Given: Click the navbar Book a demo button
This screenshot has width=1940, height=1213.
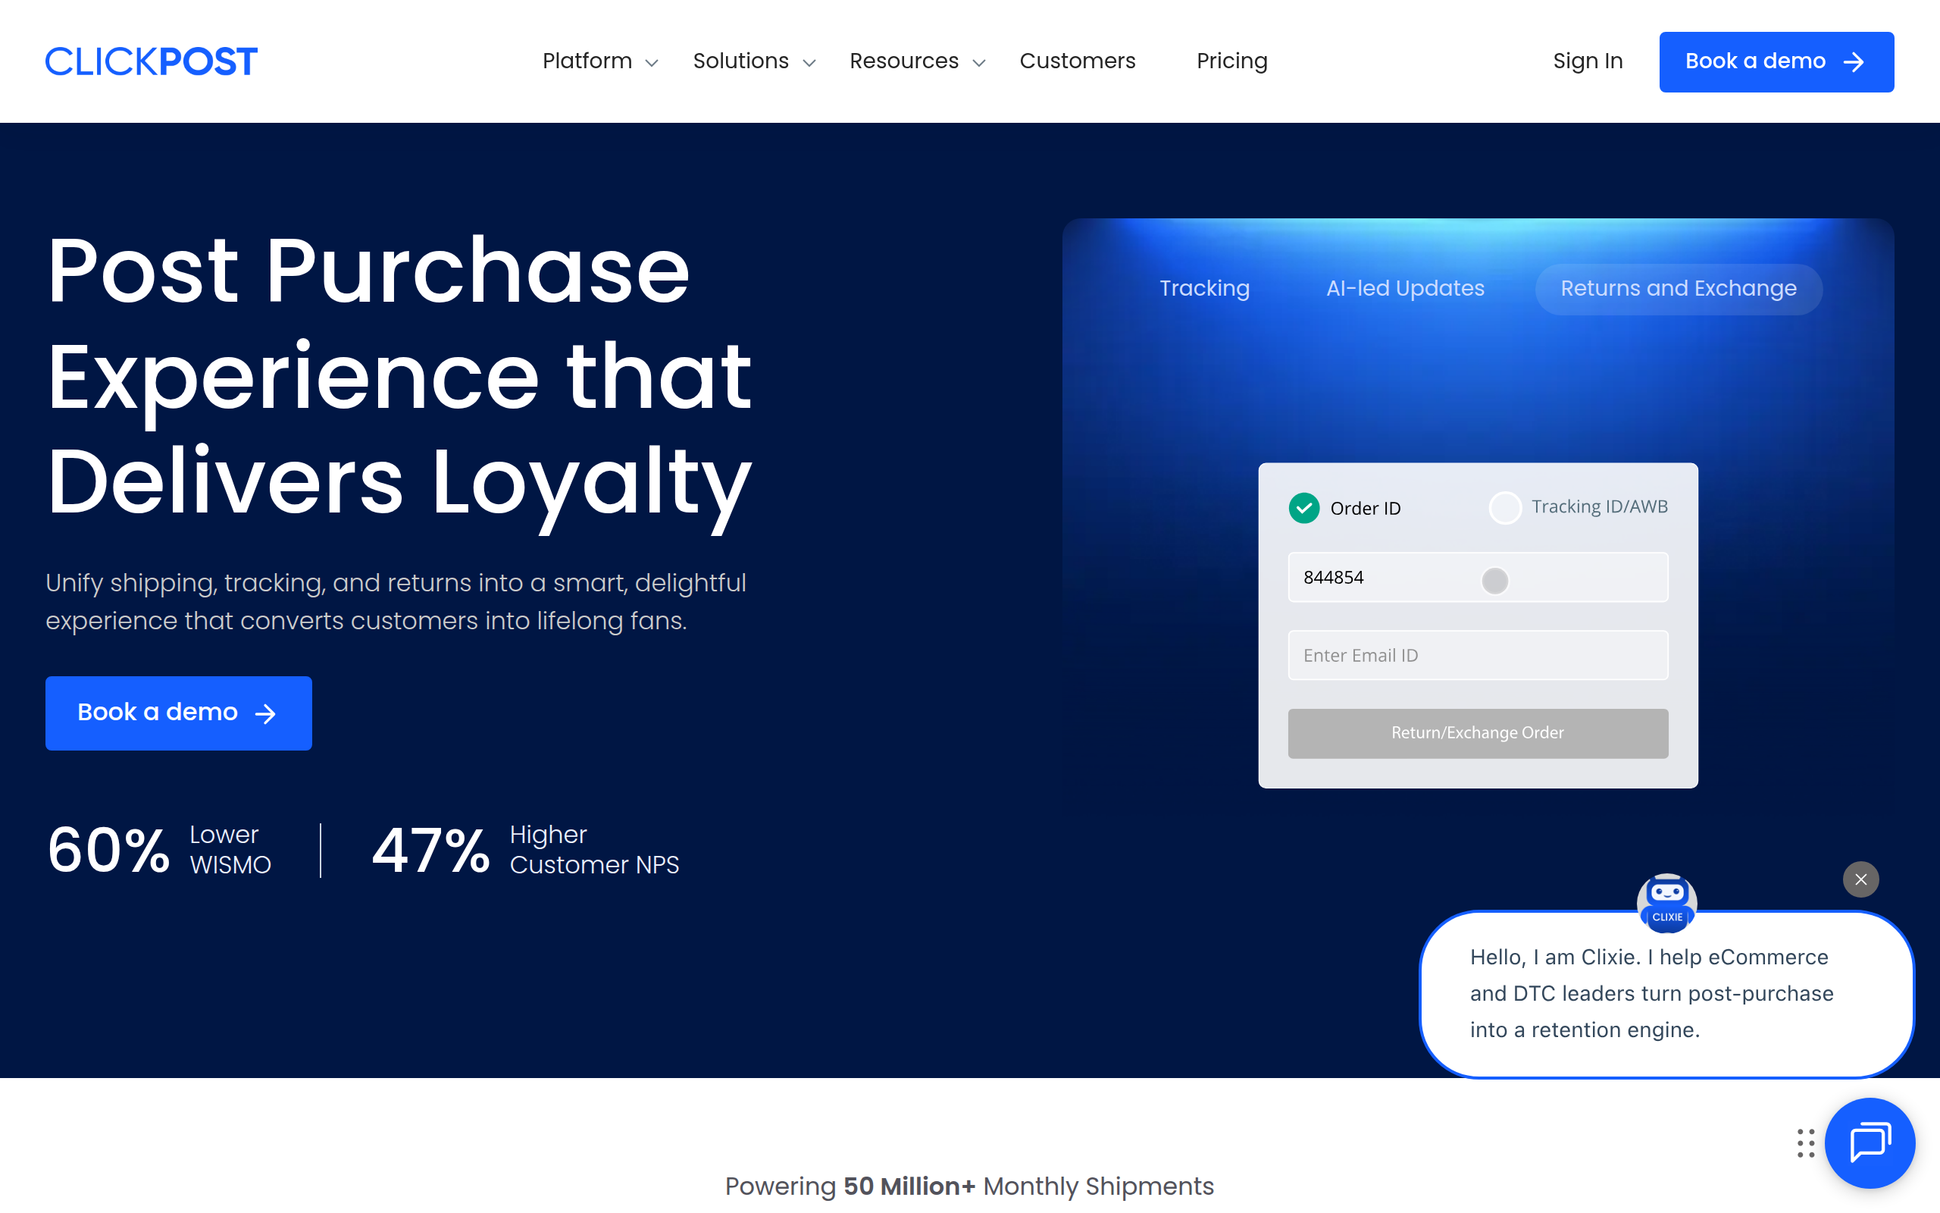Looking at the screenshot, I should [x=1776, y=61].
